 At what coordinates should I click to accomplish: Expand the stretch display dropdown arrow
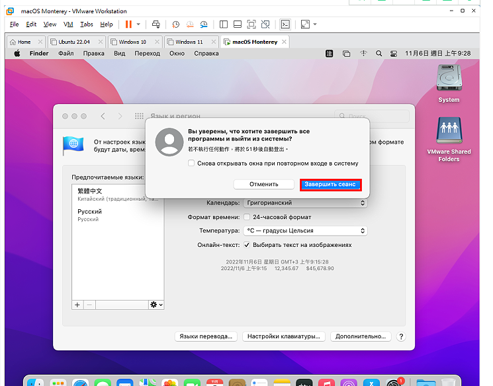(x=315, y=24)
